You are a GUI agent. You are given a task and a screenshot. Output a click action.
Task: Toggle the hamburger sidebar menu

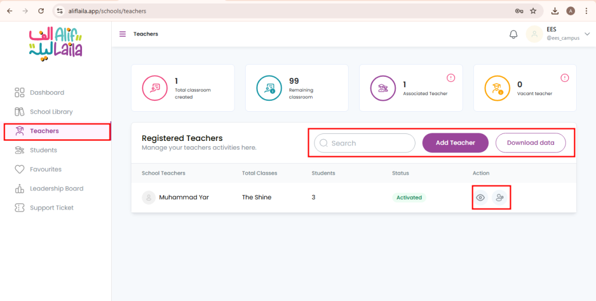[x=122, y=34]
